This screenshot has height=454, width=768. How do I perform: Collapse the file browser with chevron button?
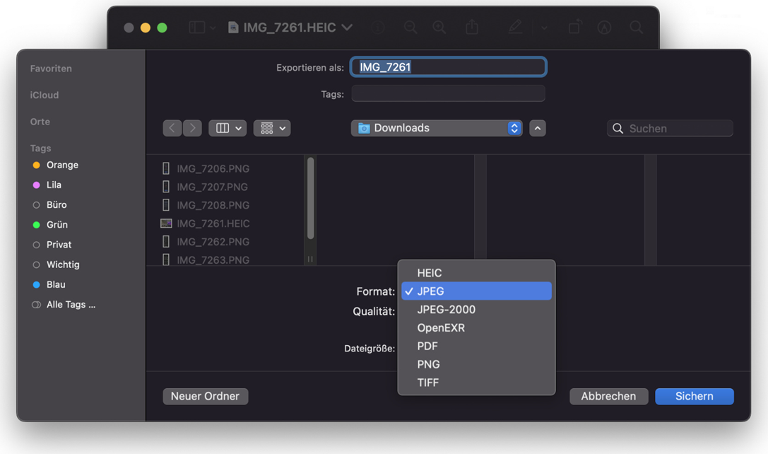click(x=538, y=128)
